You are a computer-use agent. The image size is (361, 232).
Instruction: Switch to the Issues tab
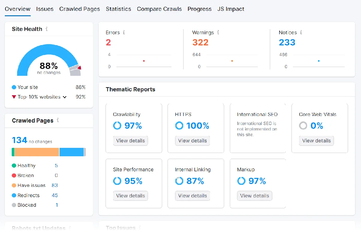tap(45, 9)
